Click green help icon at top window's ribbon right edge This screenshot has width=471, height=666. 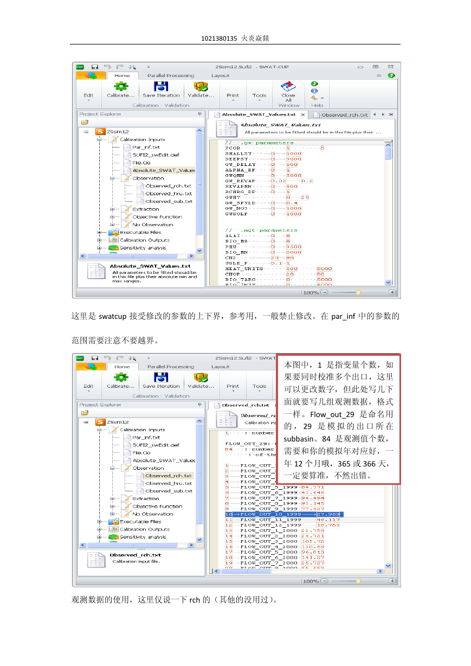pos(391,75)
